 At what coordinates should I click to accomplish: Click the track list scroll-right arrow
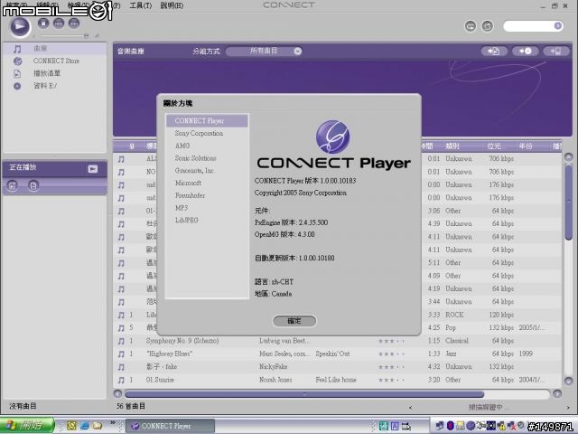[557, 394]
